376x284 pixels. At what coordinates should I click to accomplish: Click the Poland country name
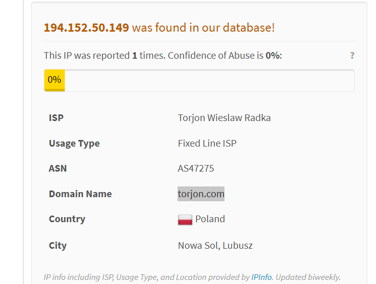click(210, 219)
